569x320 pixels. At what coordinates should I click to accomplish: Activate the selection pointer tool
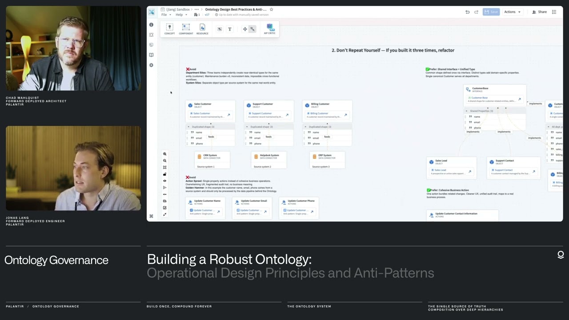coord(252,29)
